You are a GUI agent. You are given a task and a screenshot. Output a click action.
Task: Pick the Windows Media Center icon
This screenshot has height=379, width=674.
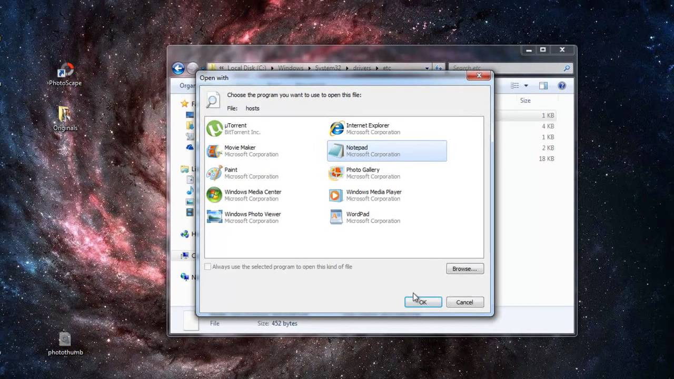coord(214,195)
